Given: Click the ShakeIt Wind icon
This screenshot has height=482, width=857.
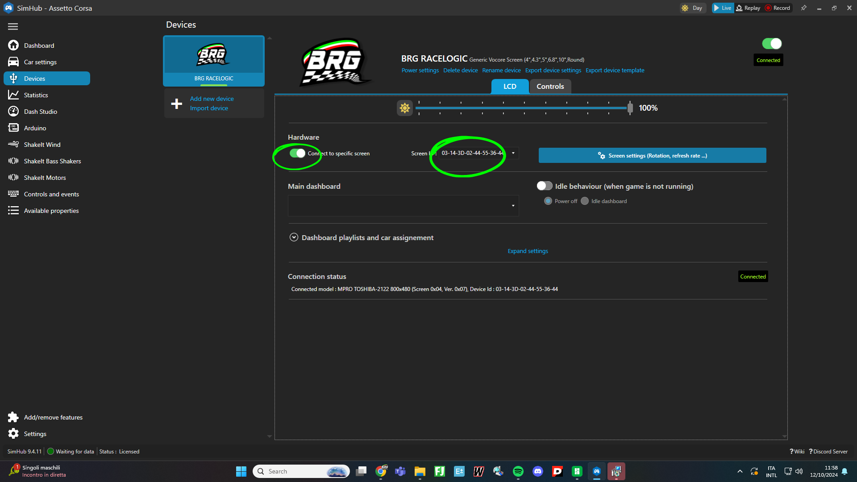Looking at the screenshot, I should [13, 145].
